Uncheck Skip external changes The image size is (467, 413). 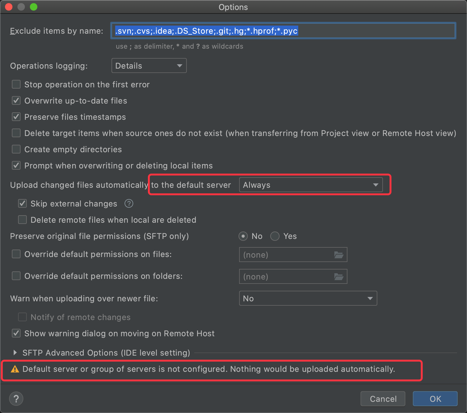point(22,203)
